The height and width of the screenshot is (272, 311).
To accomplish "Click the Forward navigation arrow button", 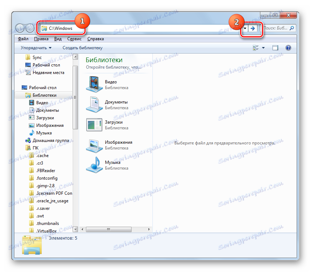I will click(30, 28).
